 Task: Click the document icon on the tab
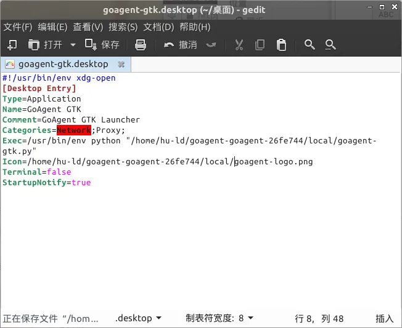(x=10, y=64)
